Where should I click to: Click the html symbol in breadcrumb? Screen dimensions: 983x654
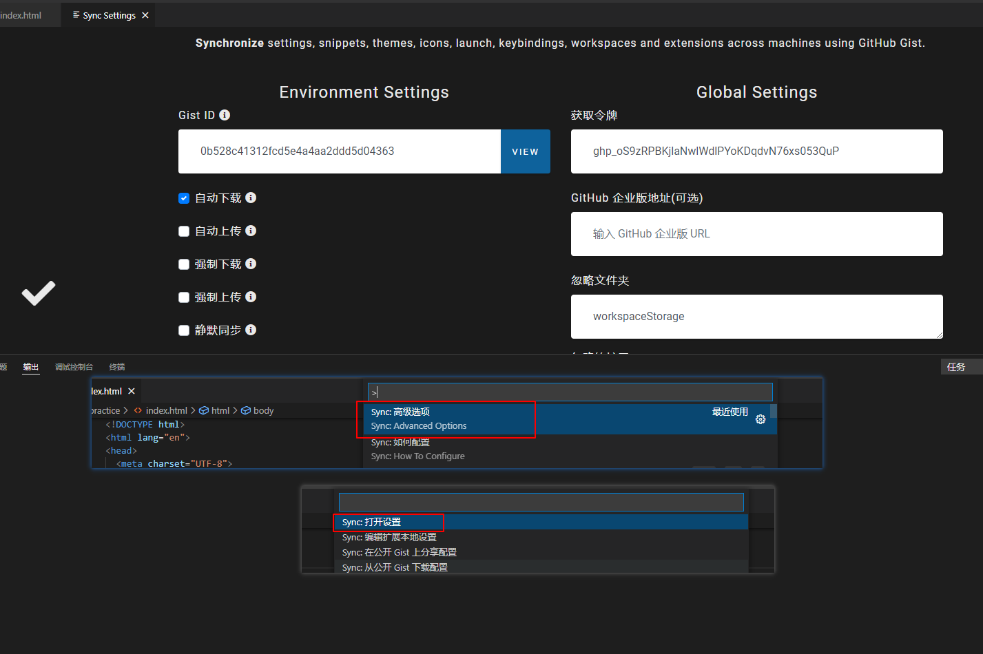coord(214,410)
